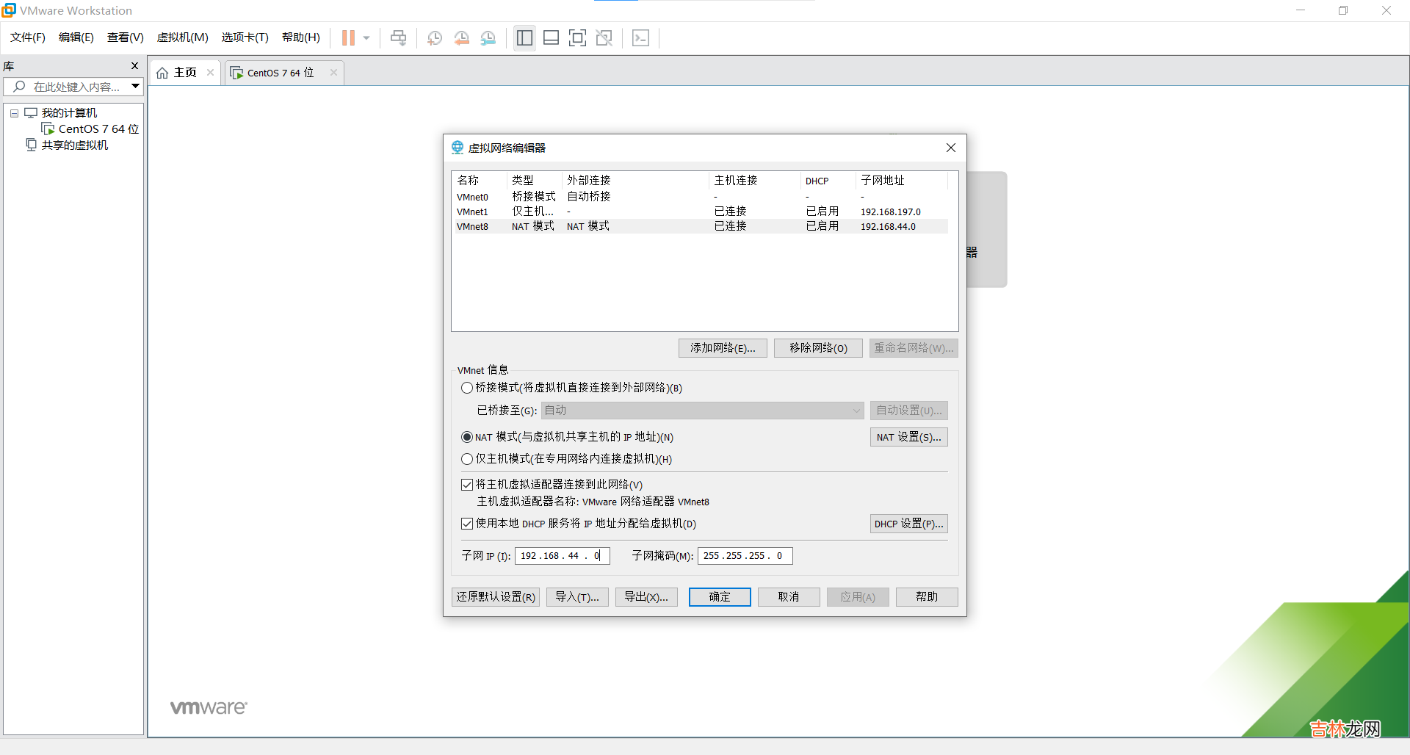Close the CentOS 7 64 位 tab
Viewport: 1410px width, 755px height.
click(x=333, y=73)
